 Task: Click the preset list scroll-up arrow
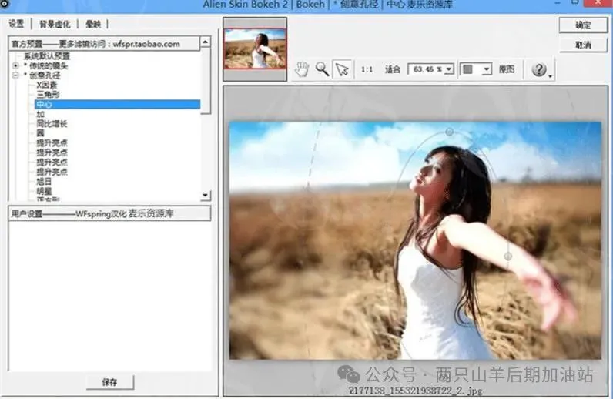(x=206, y=42)
